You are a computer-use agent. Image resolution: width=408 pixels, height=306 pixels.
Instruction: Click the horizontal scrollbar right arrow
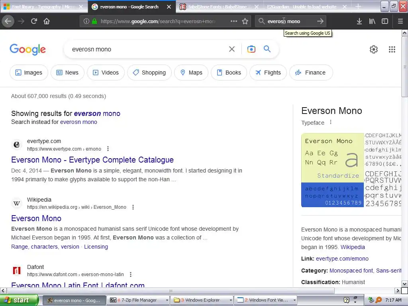398,290
